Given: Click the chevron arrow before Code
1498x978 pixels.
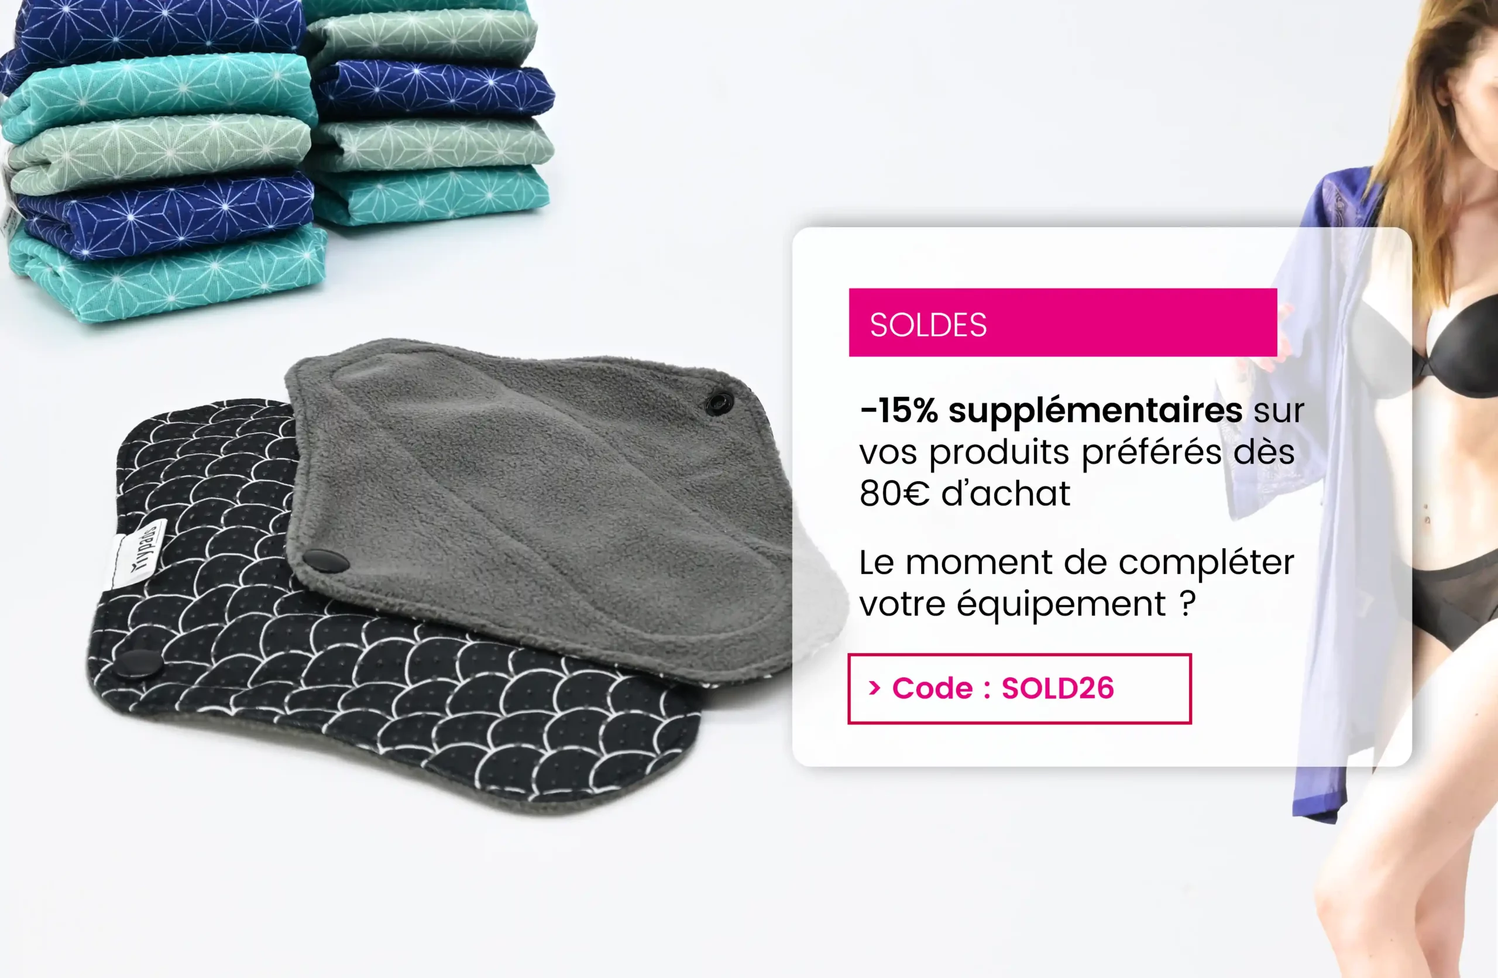Looking at the screenshot, I should (x=874, y=688).
